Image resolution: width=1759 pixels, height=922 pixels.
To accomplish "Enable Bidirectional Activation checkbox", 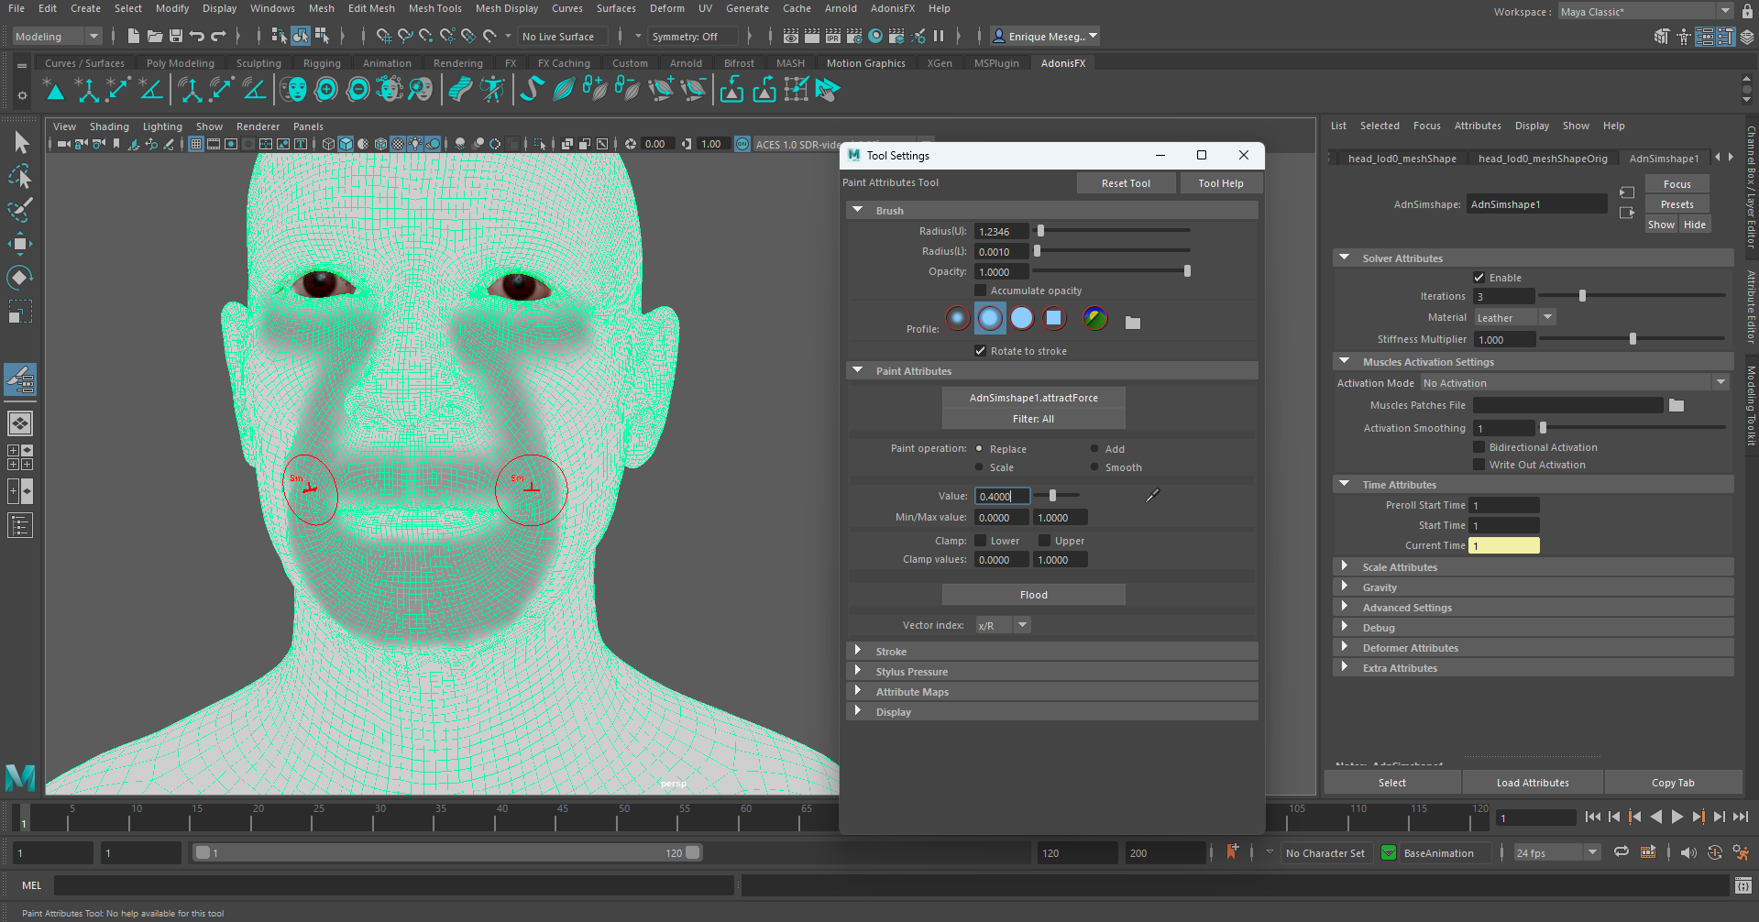I will point(1479,447).
